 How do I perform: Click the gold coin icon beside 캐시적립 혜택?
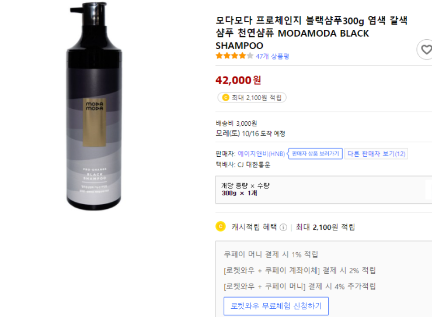[221, 226]
